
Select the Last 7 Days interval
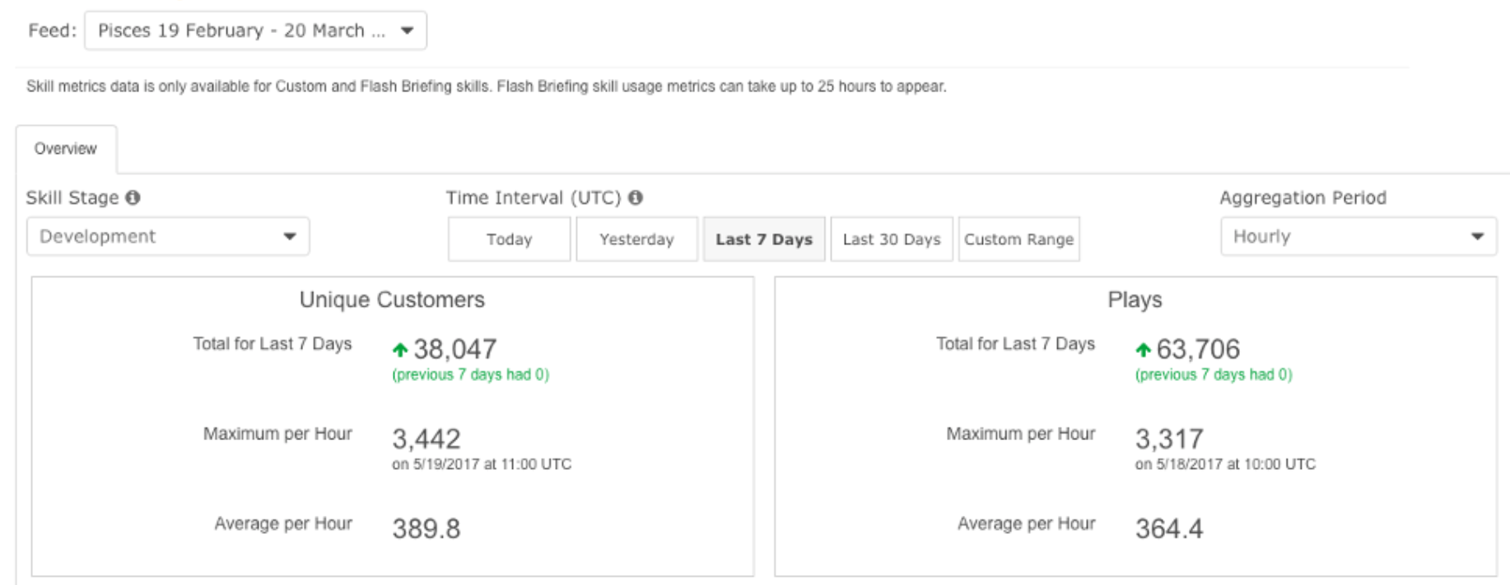pyautogui.click(x=763, y=239)
